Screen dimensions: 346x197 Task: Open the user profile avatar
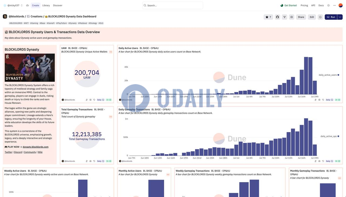point(341,5)
